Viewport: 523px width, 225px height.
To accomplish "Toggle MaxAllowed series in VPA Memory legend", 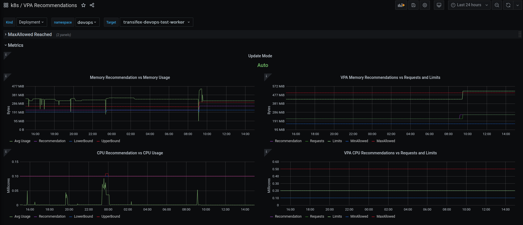I will tap(385, 141).
